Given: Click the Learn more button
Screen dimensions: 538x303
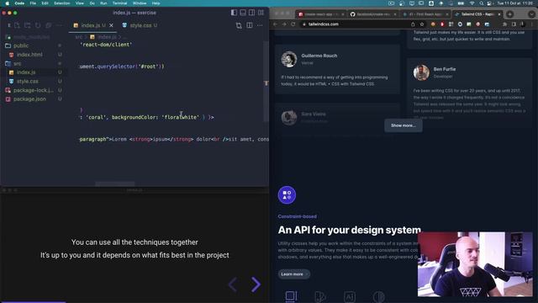Looking at the screenshot, I should [293, 274].
